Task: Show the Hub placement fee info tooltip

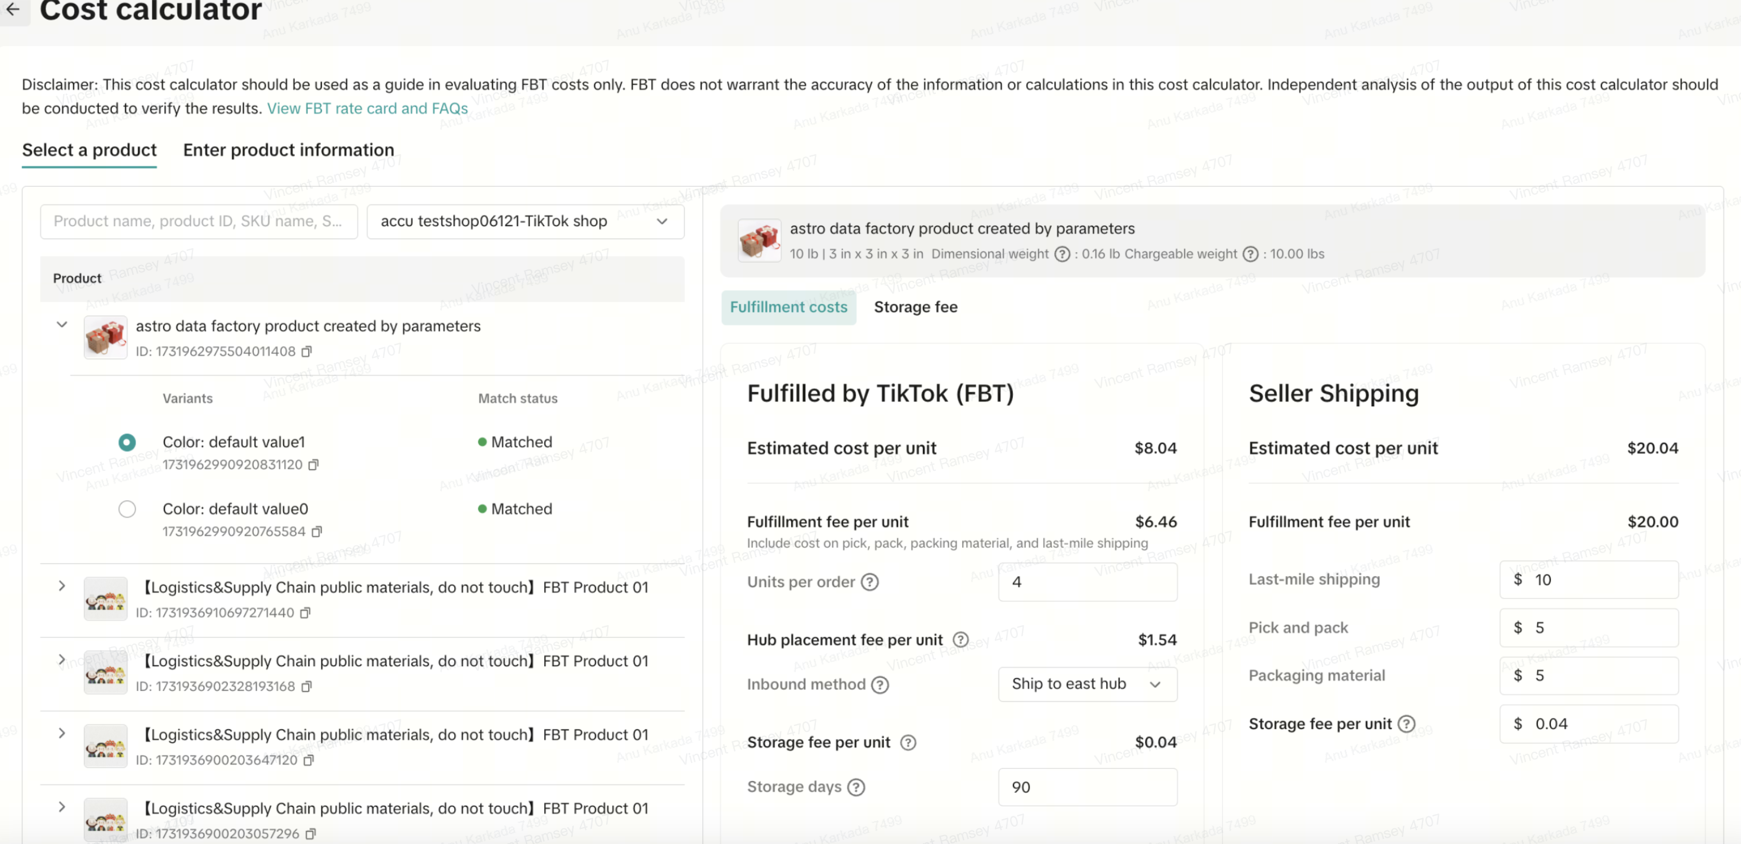Action: pyautogui.click(x=960, y=639)
